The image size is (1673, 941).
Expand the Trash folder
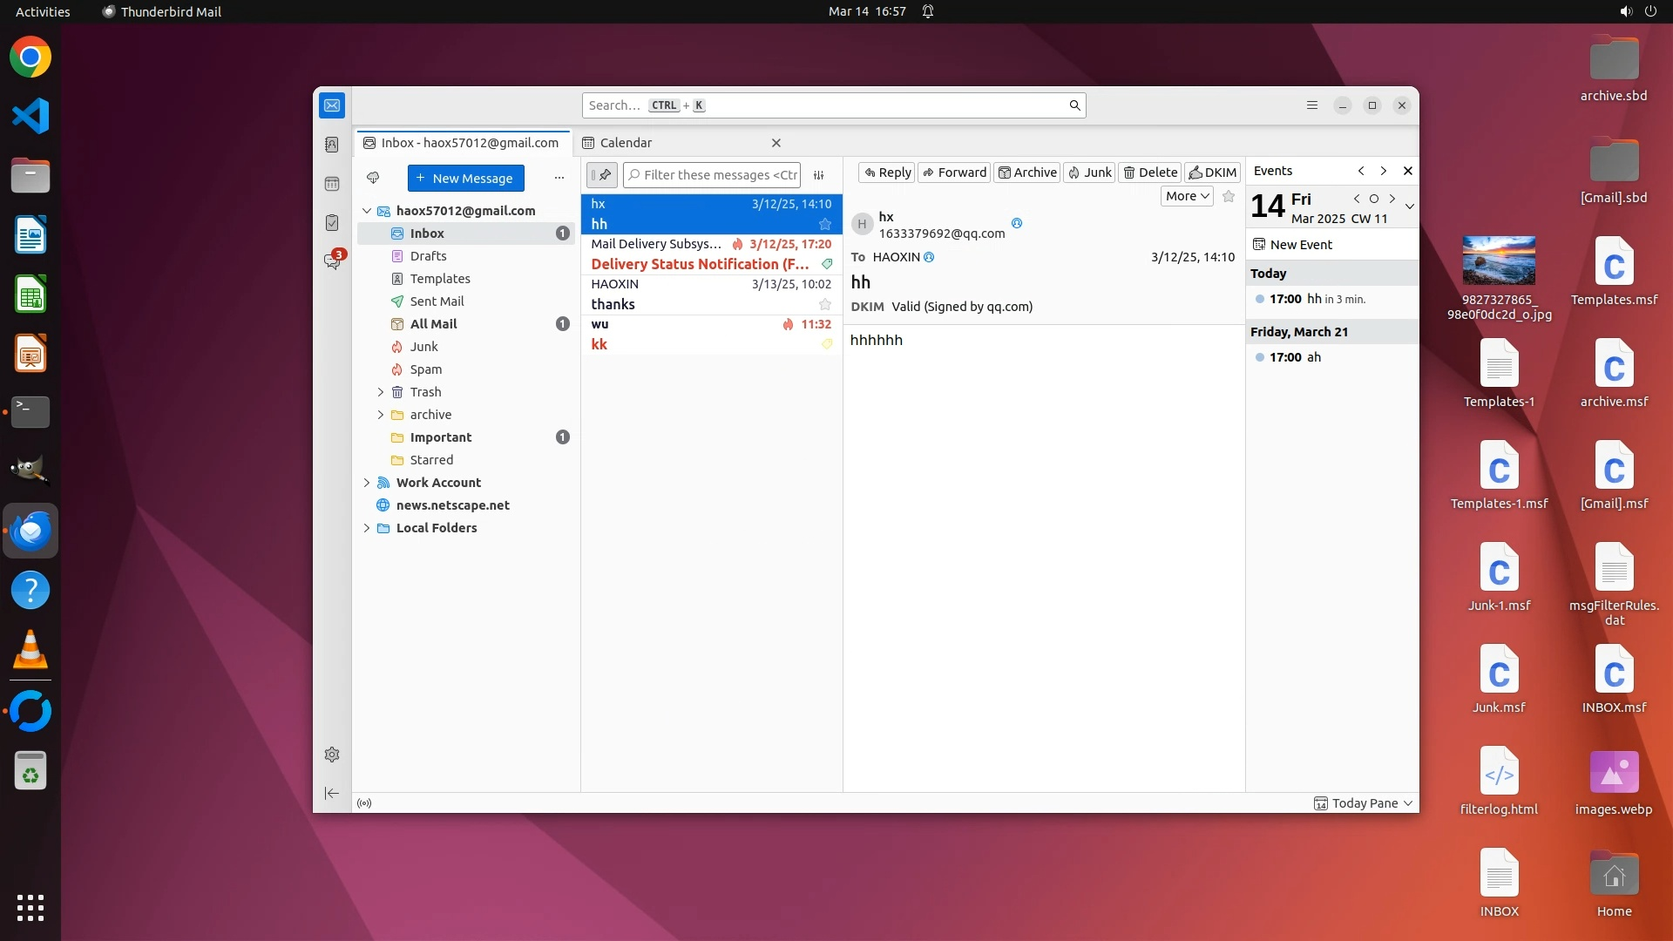[x=380, y=392]
